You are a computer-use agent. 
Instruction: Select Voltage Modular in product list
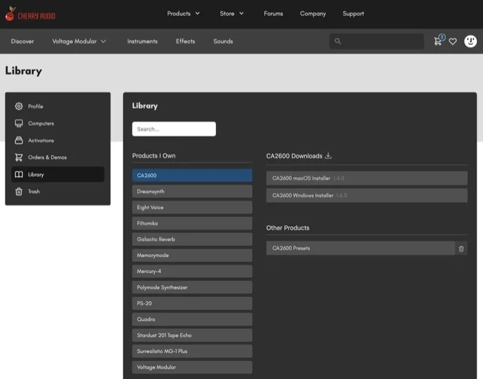coord(193,367)
